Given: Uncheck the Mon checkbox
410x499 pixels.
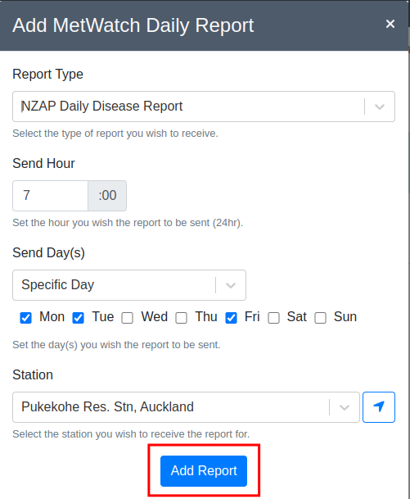Looking at the screenshot, I should pos(25,318).
